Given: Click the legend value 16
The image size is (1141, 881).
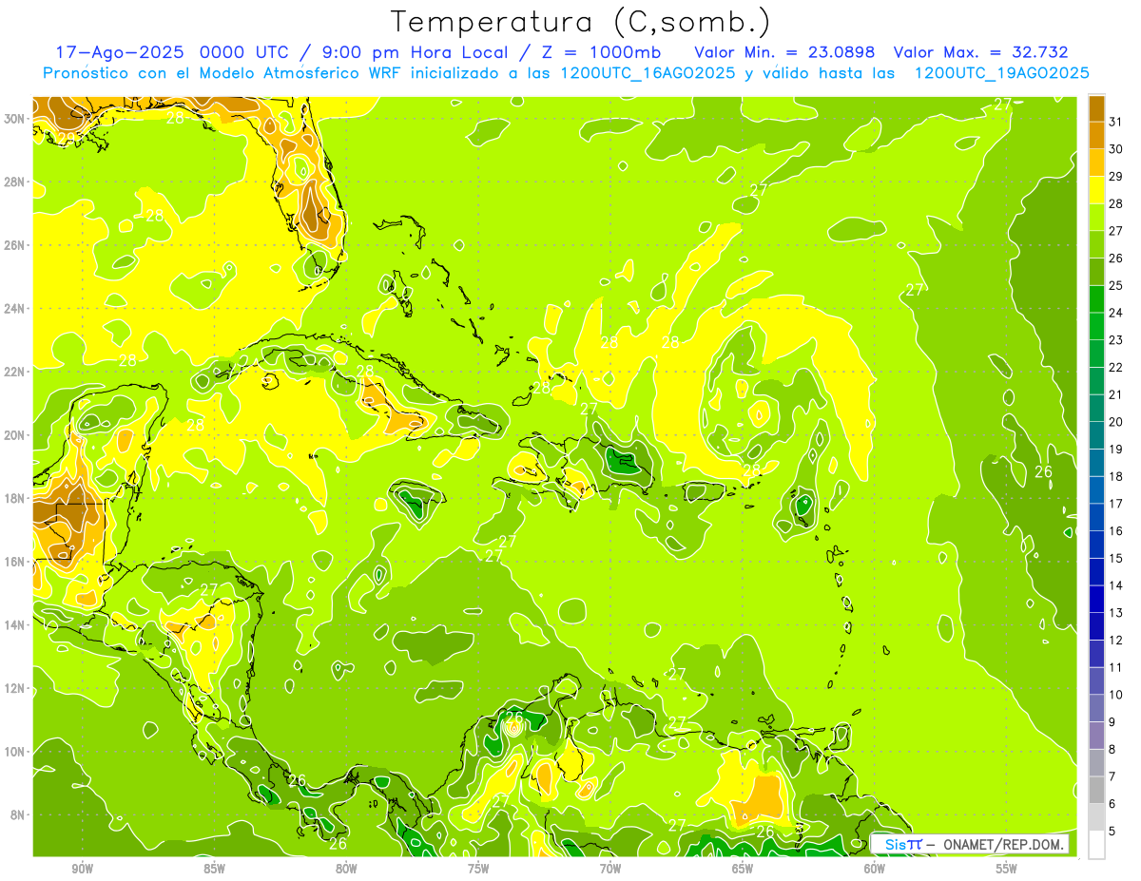Looking at the screenshot, I should (x=1116, y=531).
